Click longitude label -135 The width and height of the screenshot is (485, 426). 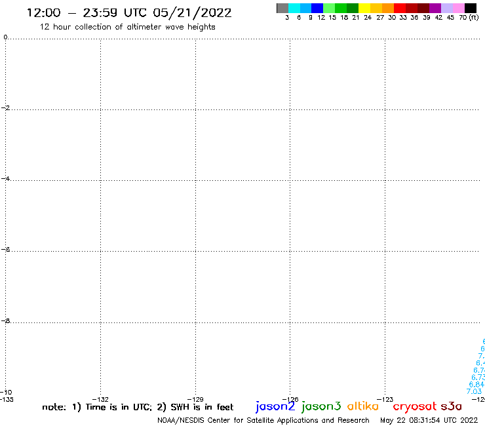pyautogui.click(x=7, y=399)
